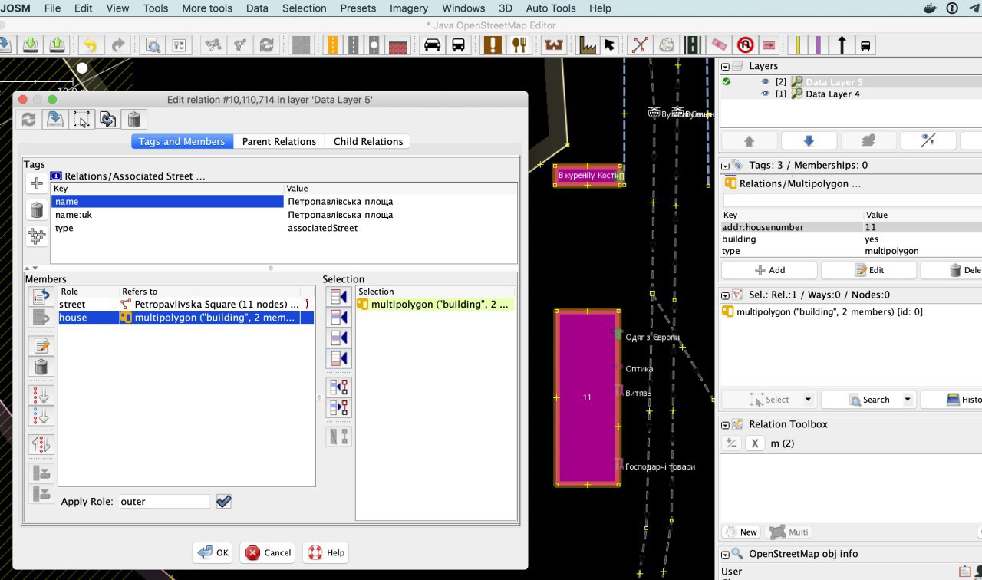Collapse the Sel.: Rel.:1 selection panel
Screen dimensions: 982x580
click(725, 295)
